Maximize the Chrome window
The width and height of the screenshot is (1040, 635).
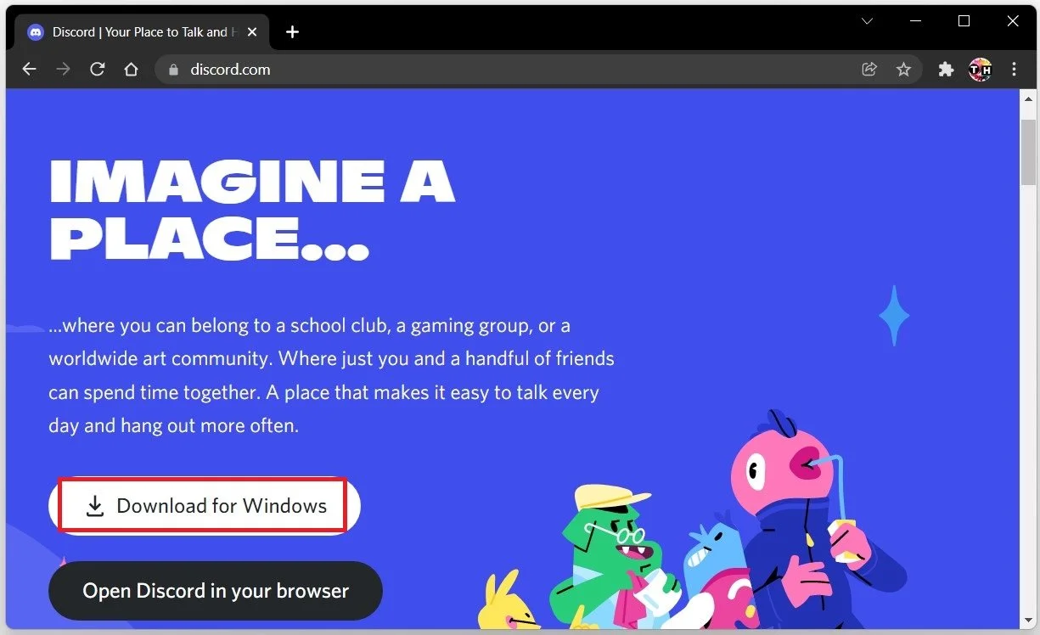(964, 21)
